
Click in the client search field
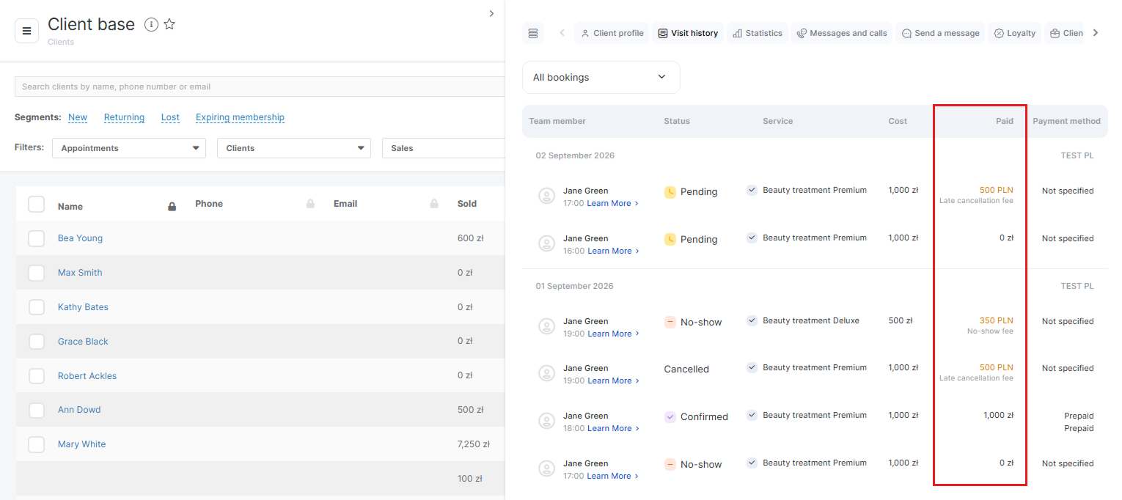tap(260, 87)
